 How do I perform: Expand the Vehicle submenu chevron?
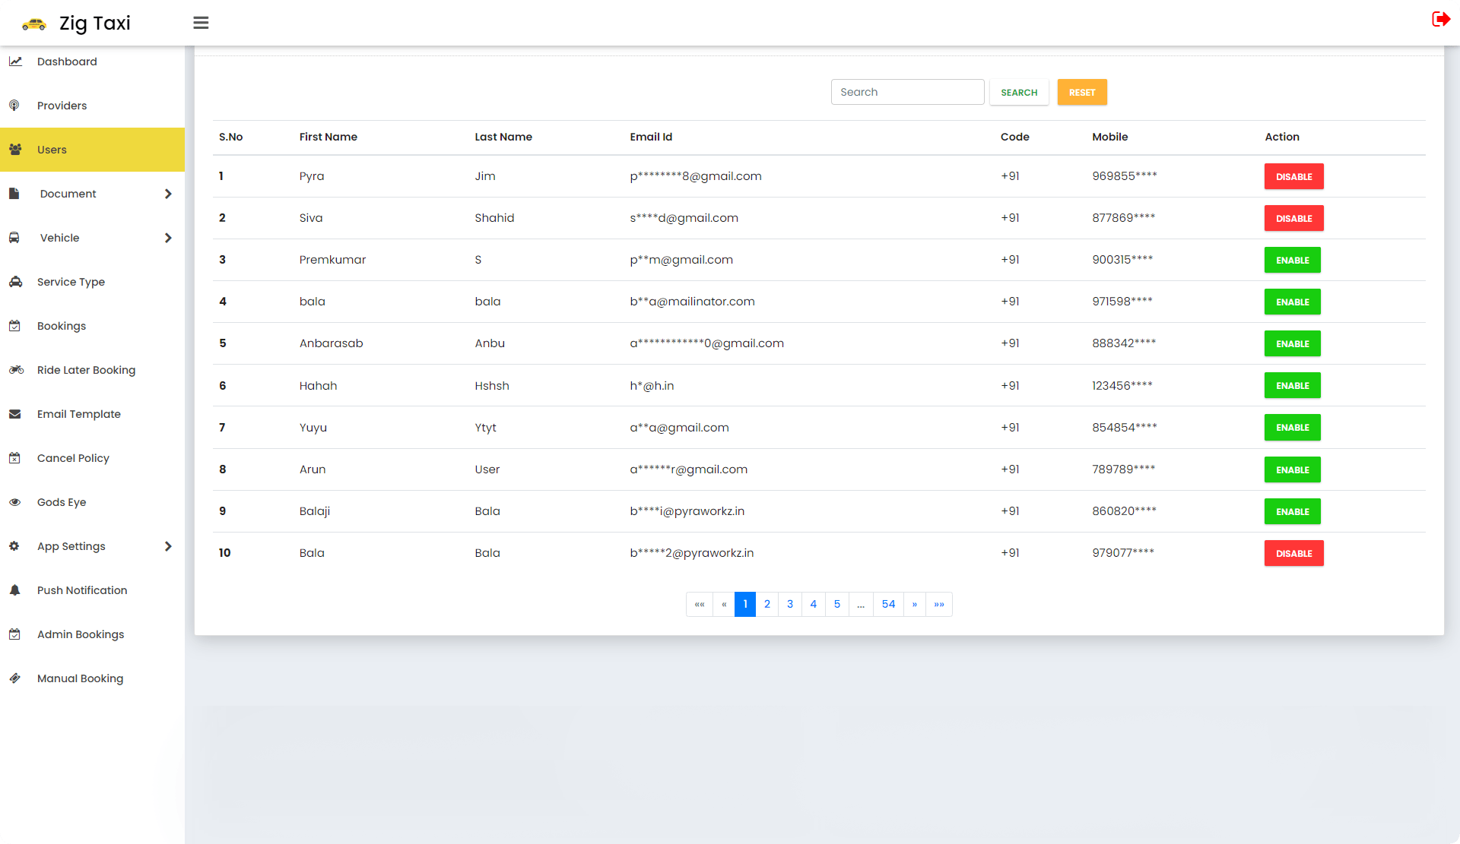tap(168, 238)
